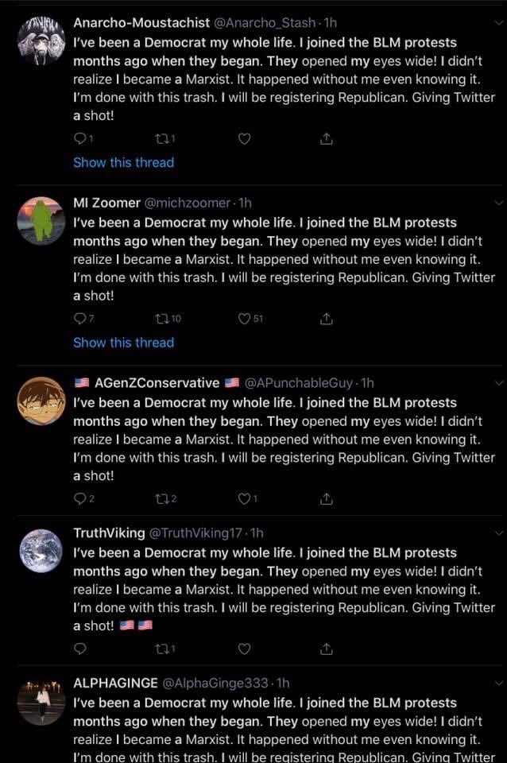Open the @TruthViking17 profile handle
Image resolution: width=507 pixels, height=763 pixels.
(195, 533)
